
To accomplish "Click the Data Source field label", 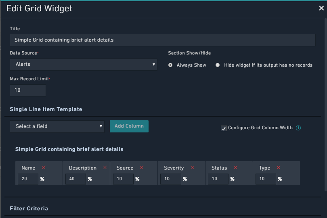I will click(23, 53).
